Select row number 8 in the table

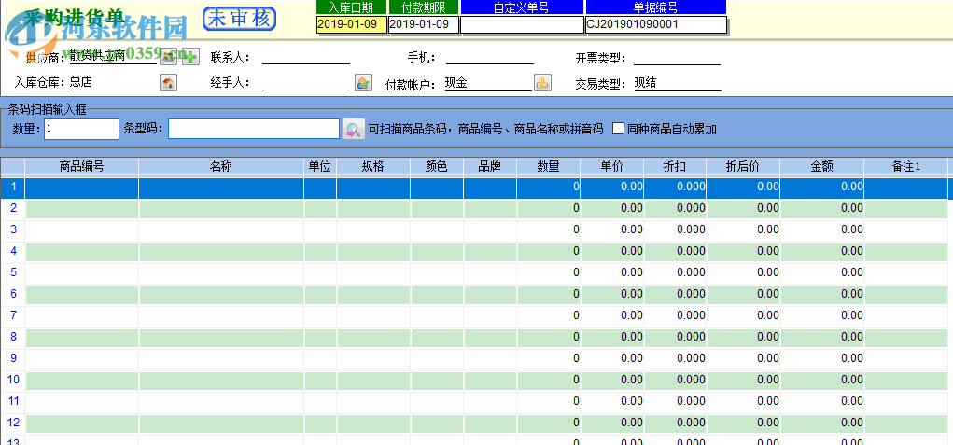13,338
